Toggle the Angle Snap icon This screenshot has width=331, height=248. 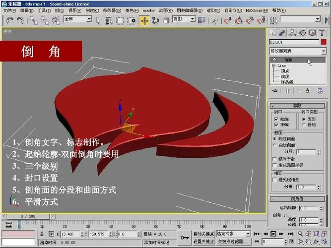tap(239, 20)
